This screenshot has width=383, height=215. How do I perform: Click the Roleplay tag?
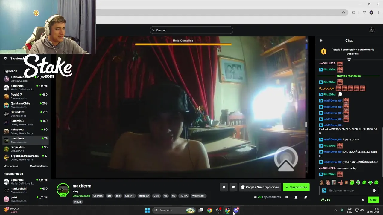(x=144, y=196)
